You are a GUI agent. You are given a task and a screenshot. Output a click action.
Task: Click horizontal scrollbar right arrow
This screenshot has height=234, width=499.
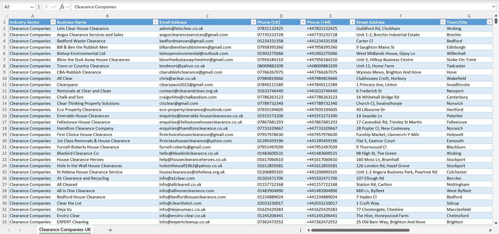pyautogui.click(x=490, y=230)
